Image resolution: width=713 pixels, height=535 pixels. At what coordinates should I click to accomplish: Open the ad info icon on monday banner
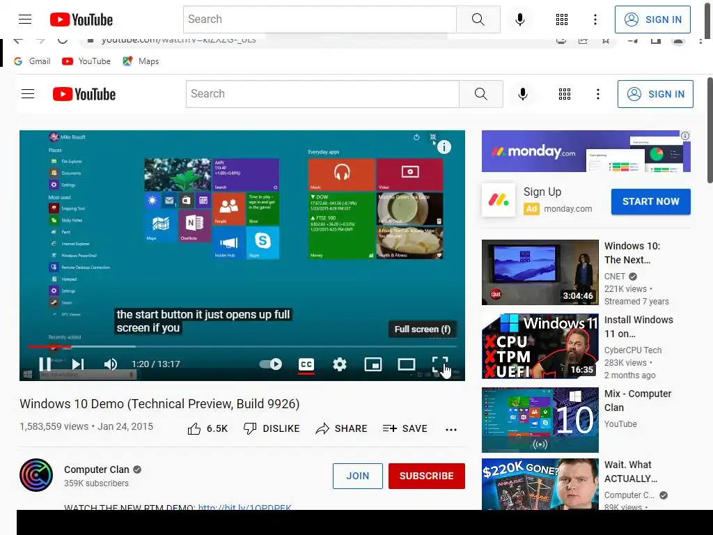(685, 136)
